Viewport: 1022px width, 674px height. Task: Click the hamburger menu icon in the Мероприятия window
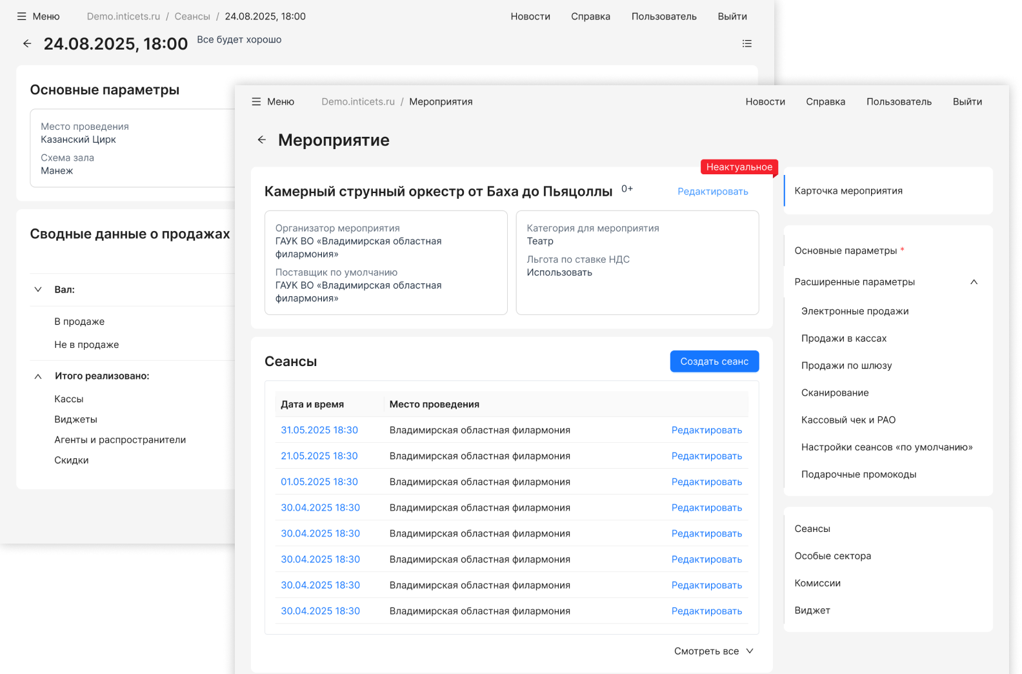[256, 101]
